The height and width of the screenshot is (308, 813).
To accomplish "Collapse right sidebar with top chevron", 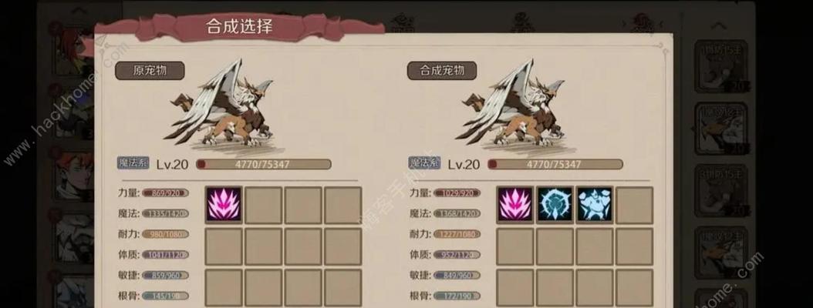I will tap(718, 25).
